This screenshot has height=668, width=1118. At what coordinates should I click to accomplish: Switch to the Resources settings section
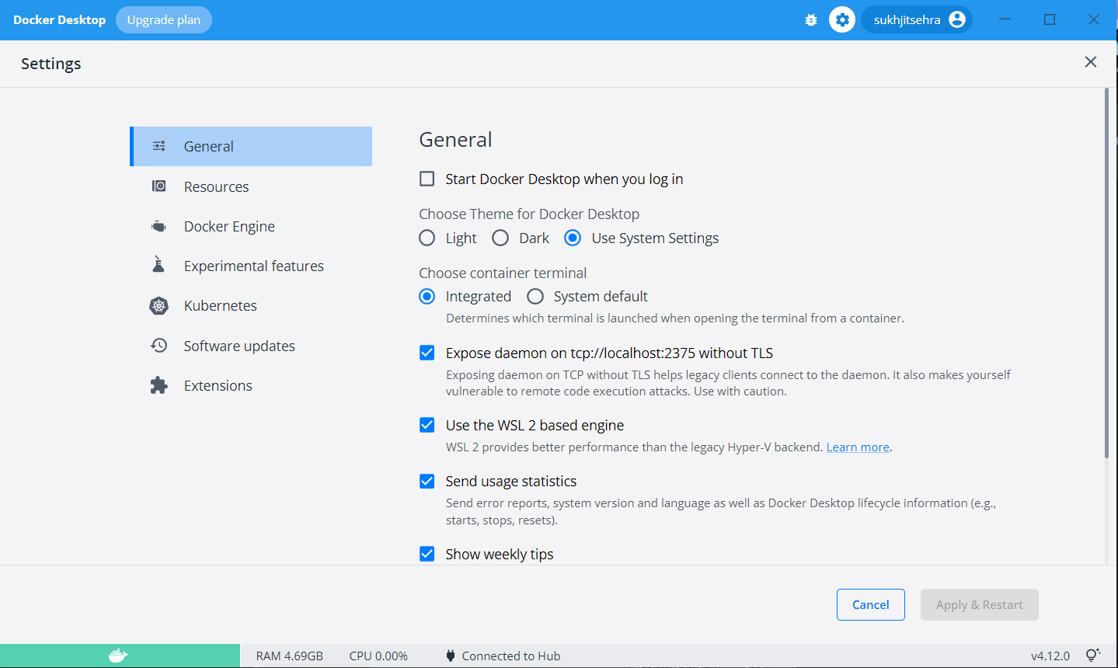(x=216, y=186)
